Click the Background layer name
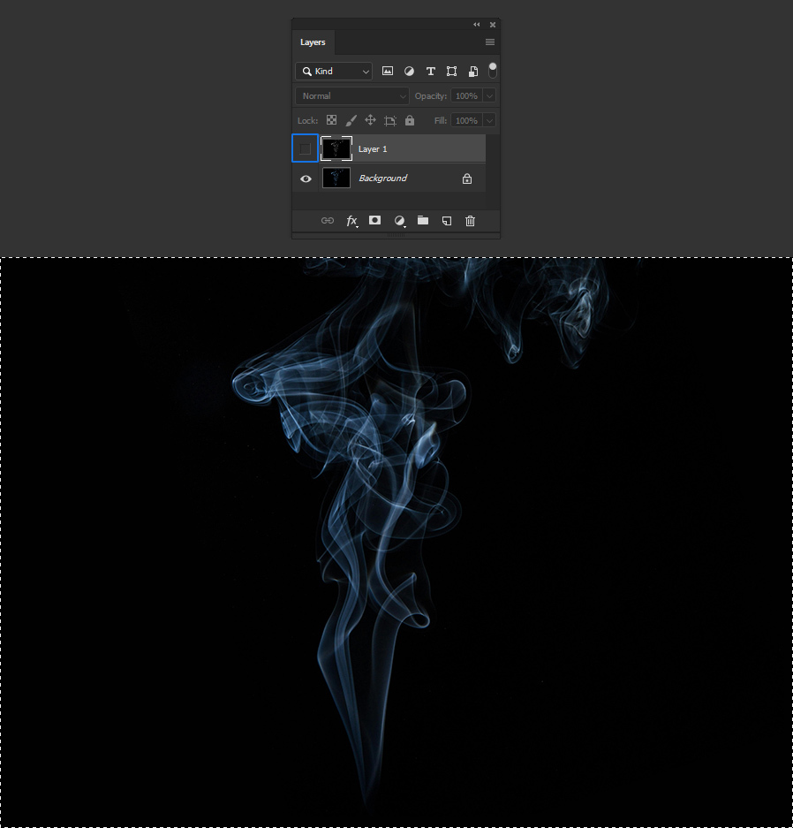 (x=383, y=178)
